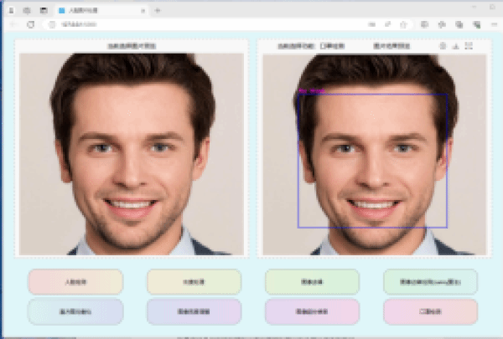This screenshot has width=503, height=339.
Task: Open the tab actions menu icon
Action: [44, 10]
